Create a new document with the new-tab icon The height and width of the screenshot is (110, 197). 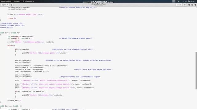tap(11, 5)
